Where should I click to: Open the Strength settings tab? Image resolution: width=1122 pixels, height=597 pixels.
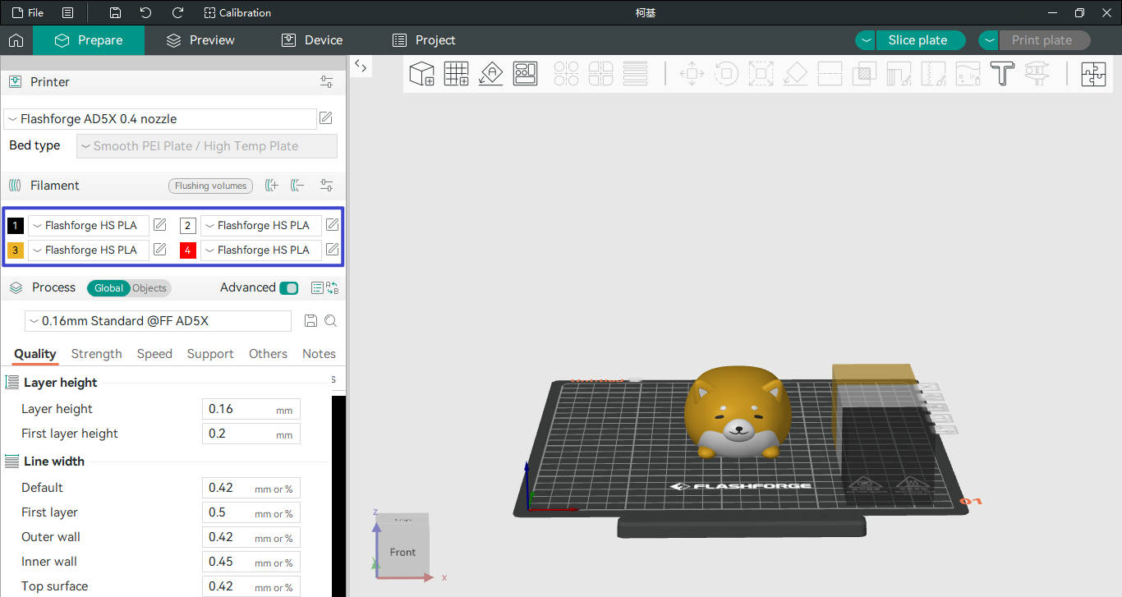point(96,354)
